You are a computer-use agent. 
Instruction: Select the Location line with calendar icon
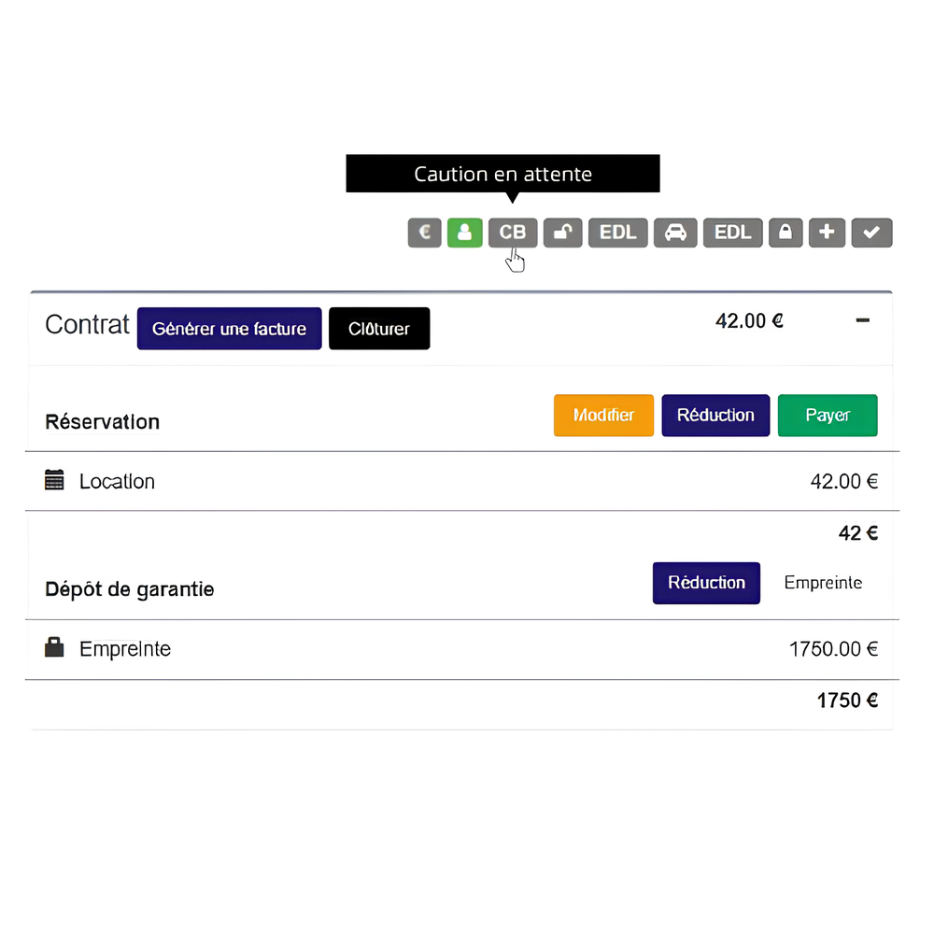tap(462, 481)
